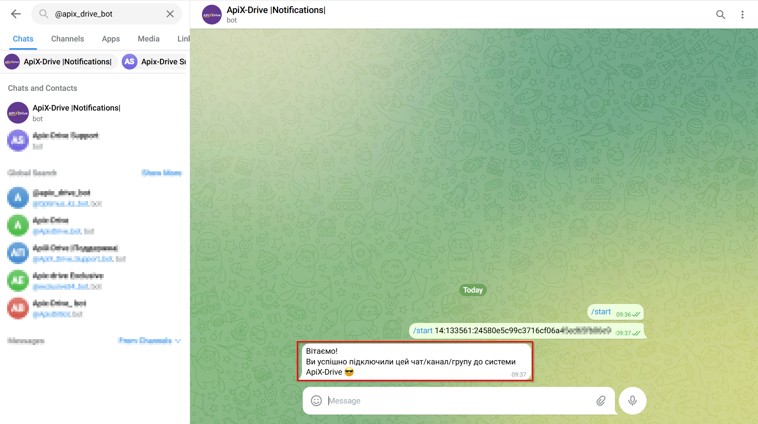
Task: Open ApiX-Drive |Notifications| bot in Chats and Contacts
Action: [x=95, y=113]
